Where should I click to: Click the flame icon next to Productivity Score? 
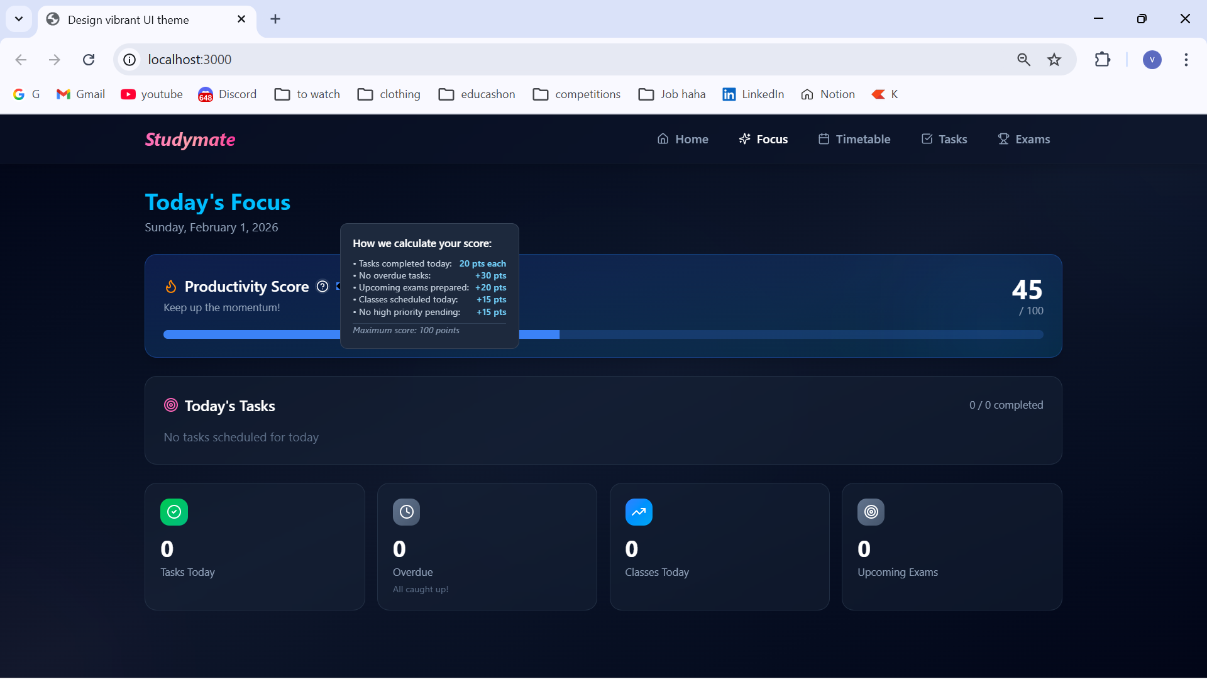tap(171, 287)
